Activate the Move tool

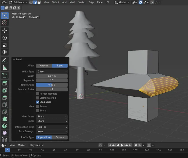pos(5,31)
